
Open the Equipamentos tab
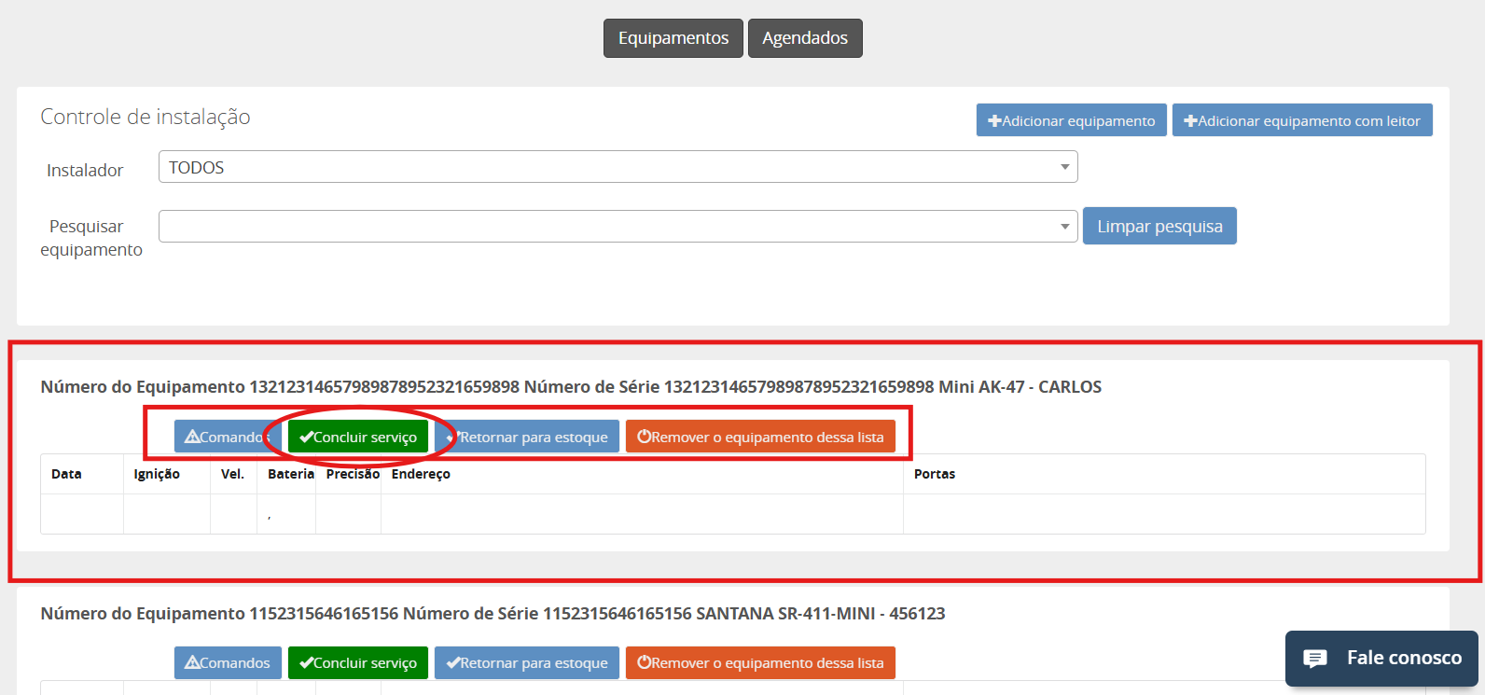pyautogui.click(x=673, y=38)
